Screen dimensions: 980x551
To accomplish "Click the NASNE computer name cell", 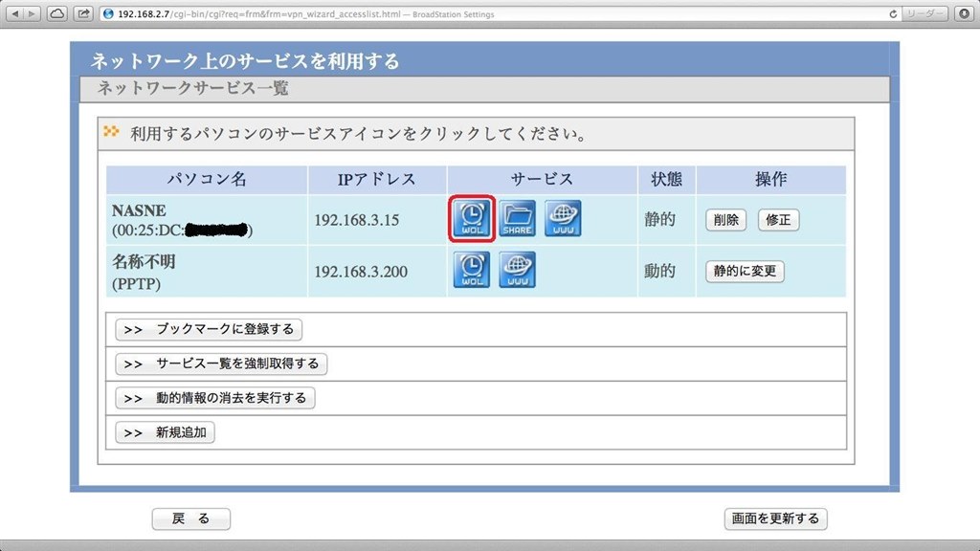I will [x=207, y=220].
